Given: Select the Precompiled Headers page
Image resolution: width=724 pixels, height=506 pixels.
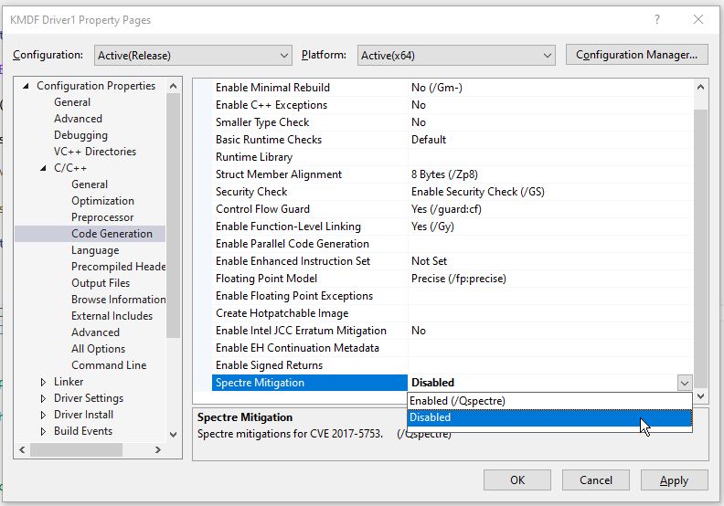Looking at the screenshot, I should (x=118, y=267).
